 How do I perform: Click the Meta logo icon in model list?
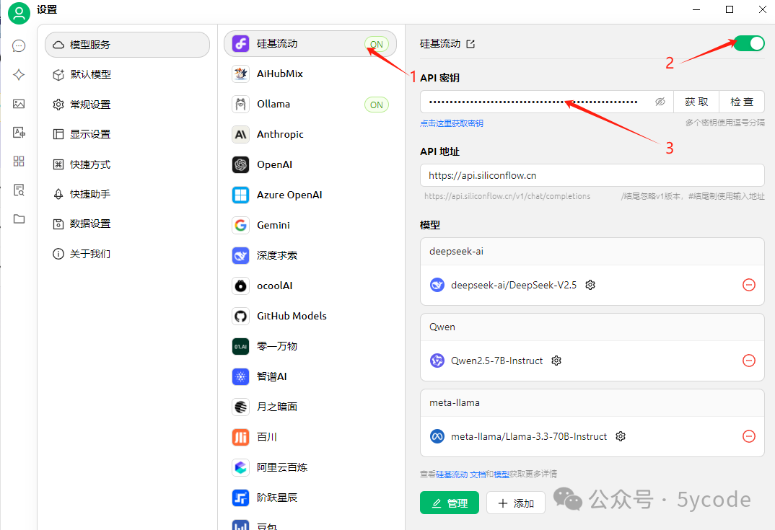[437, 436]
